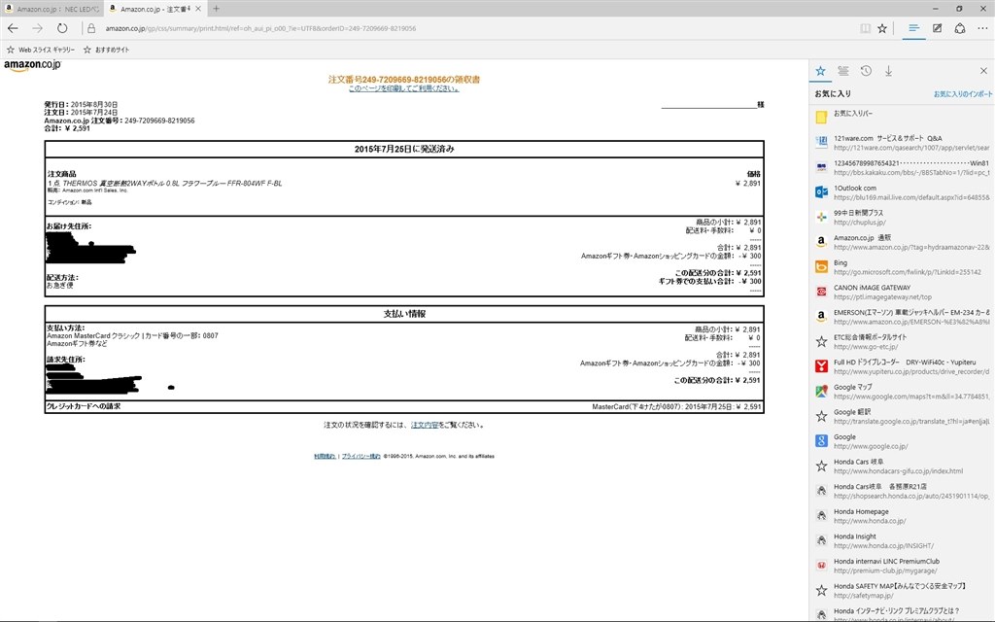Click the Bing icon in favorites list
This screenshot has height=622, width=995.
821,266
